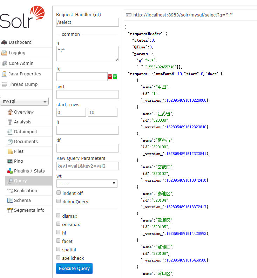Click the start field showing 0
The height and width of the screenshot is (278, 257).
point(71,113)
